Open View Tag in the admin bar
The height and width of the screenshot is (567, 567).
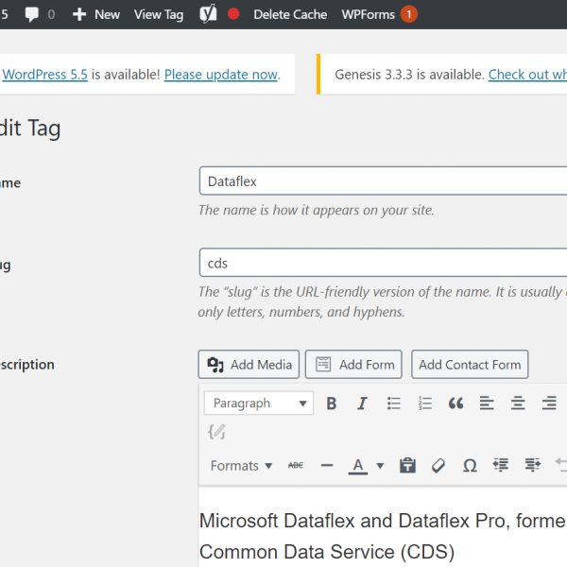[159, 14]
